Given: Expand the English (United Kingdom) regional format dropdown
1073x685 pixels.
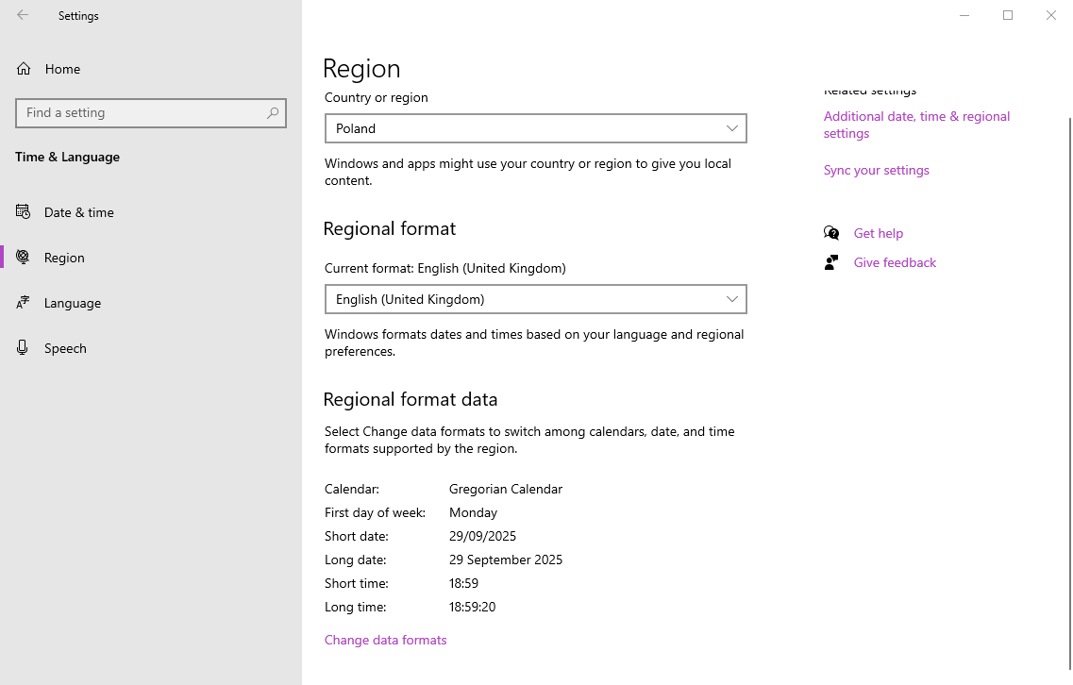Looking at the screenshot, I should point(535,299).
